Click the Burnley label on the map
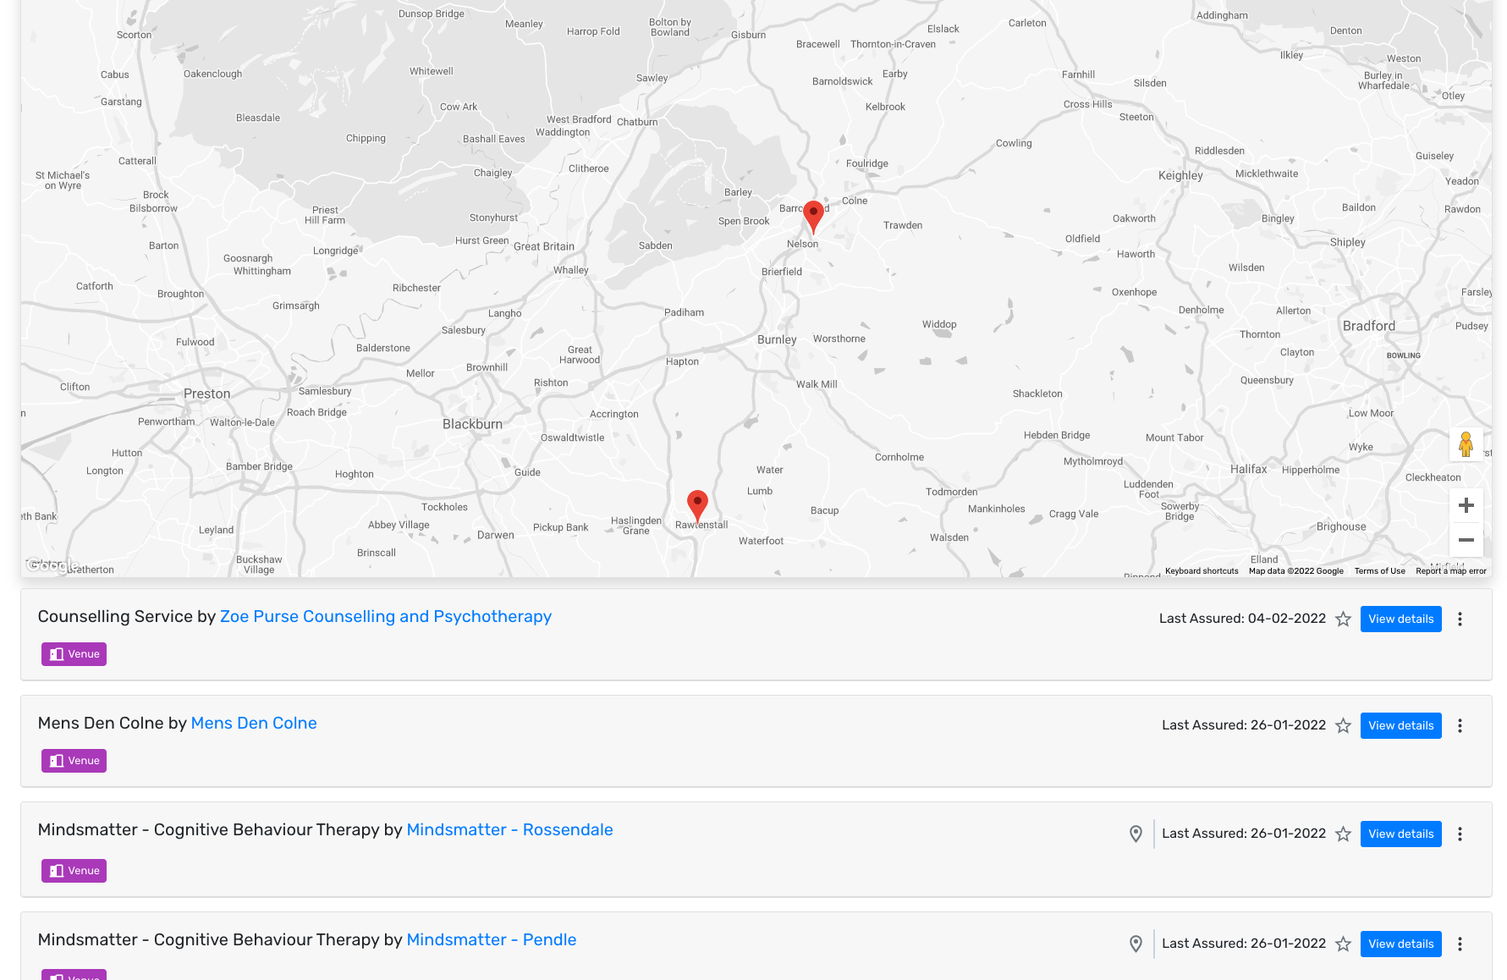The width and height of the screenshot is (1507, 980). 777,339
